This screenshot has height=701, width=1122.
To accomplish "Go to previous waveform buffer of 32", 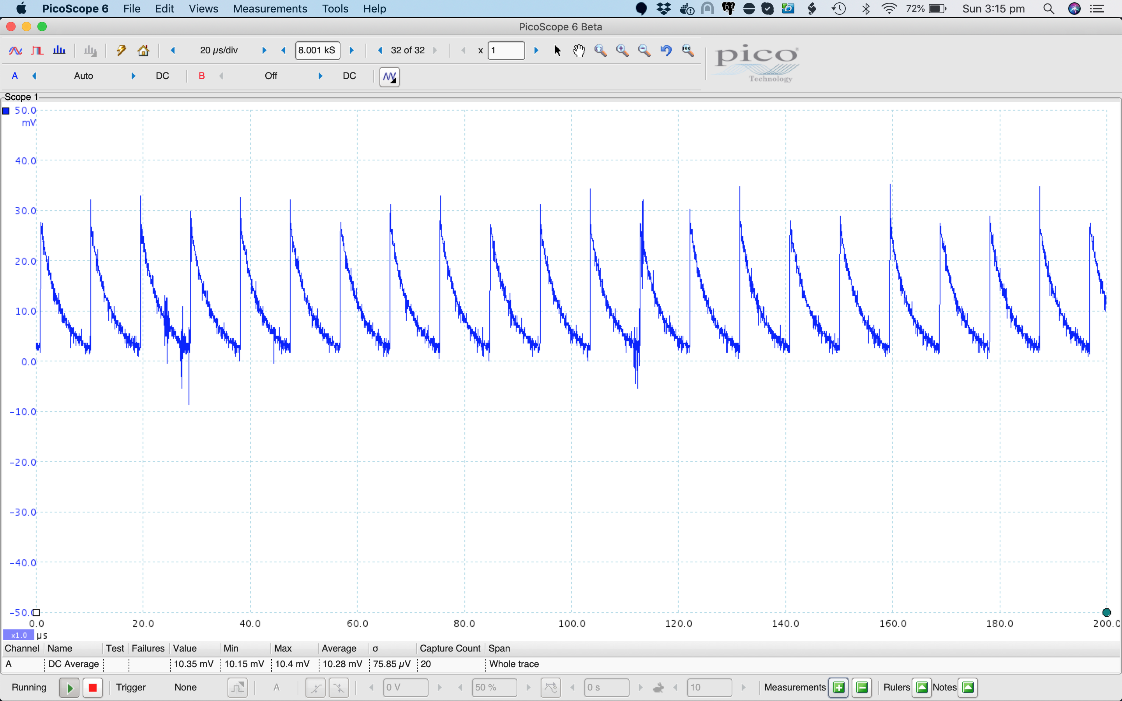I will (380, 50).
